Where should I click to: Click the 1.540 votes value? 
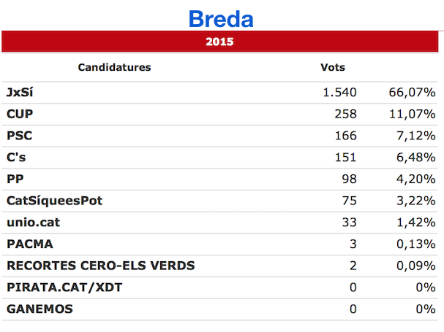340,93
